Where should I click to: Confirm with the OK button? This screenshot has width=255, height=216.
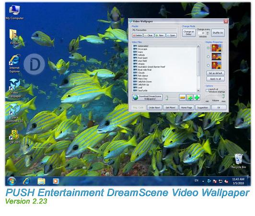(219, 108)
